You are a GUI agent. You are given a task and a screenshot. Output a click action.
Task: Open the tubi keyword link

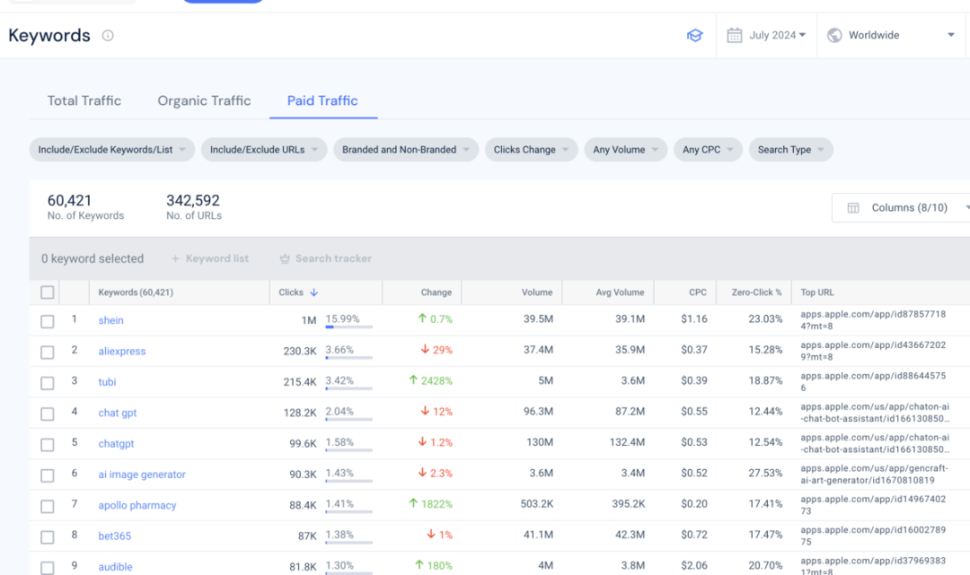pyautogui.click(x=107, y=381)
